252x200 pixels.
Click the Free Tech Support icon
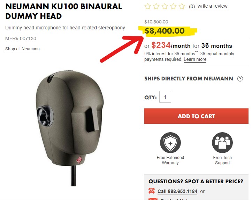point(222,143)
